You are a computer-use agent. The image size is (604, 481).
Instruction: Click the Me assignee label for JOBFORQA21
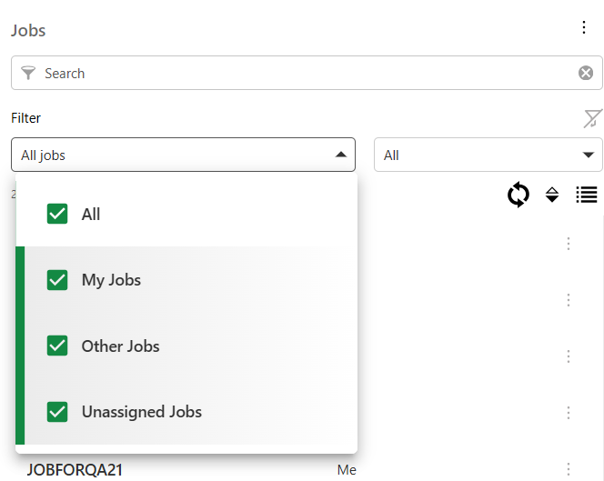pos(347,470)
